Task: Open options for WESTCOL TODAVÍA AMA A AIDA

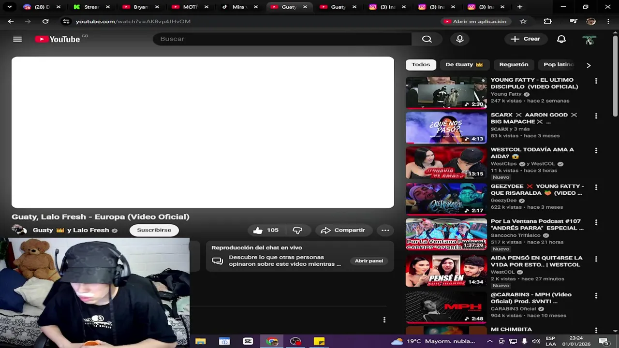Action: click(596, 151)
